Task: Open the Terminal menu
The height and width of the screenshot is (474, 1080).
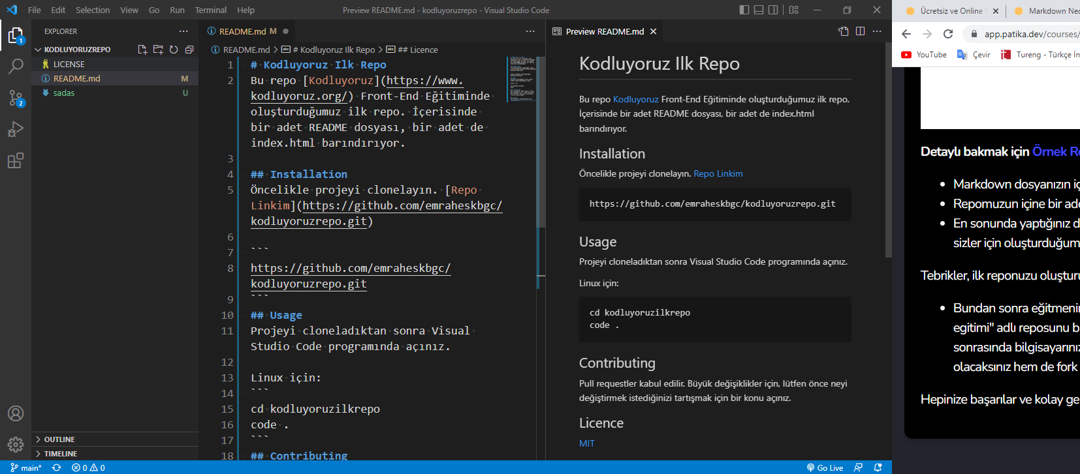Action: tap(211, 10)
